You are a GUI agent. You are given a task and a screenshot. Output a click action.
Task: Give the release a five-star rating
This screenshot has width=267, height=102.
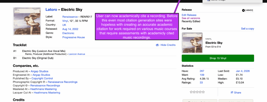point(203,92)
